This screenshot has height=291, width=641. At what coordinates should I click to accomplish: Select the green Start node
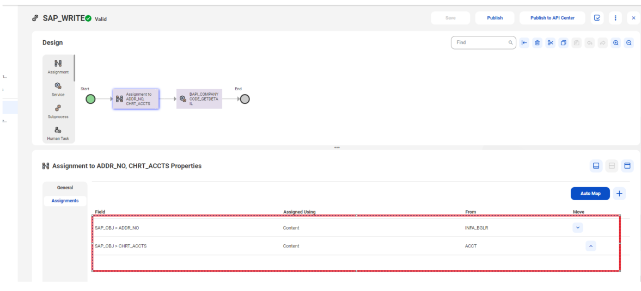click(x=90, y=99)
